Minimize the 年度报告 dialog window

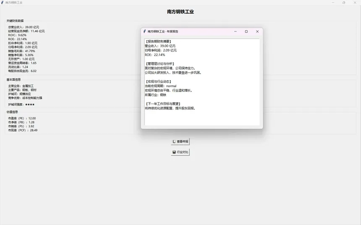235,31
